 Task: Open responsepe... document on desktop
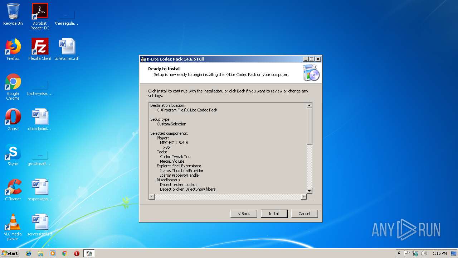click(x=40, y=190)
